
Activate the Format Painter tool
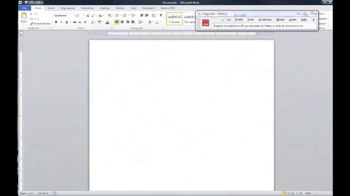point(40,23)
